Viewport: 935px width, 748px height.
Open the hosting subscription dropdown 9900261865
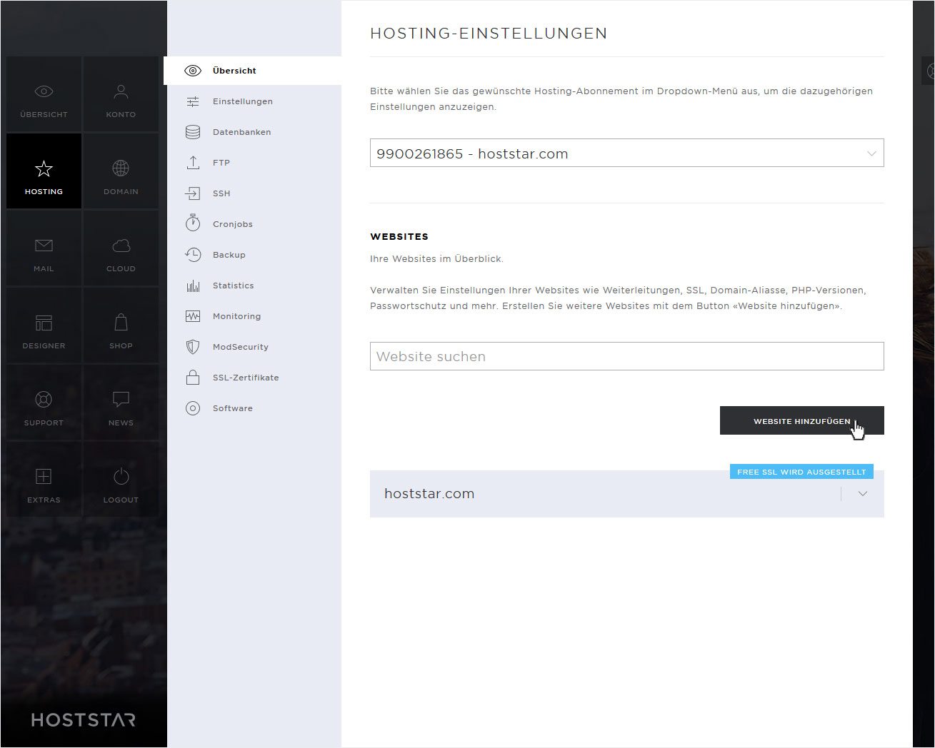tap(627, 153)
